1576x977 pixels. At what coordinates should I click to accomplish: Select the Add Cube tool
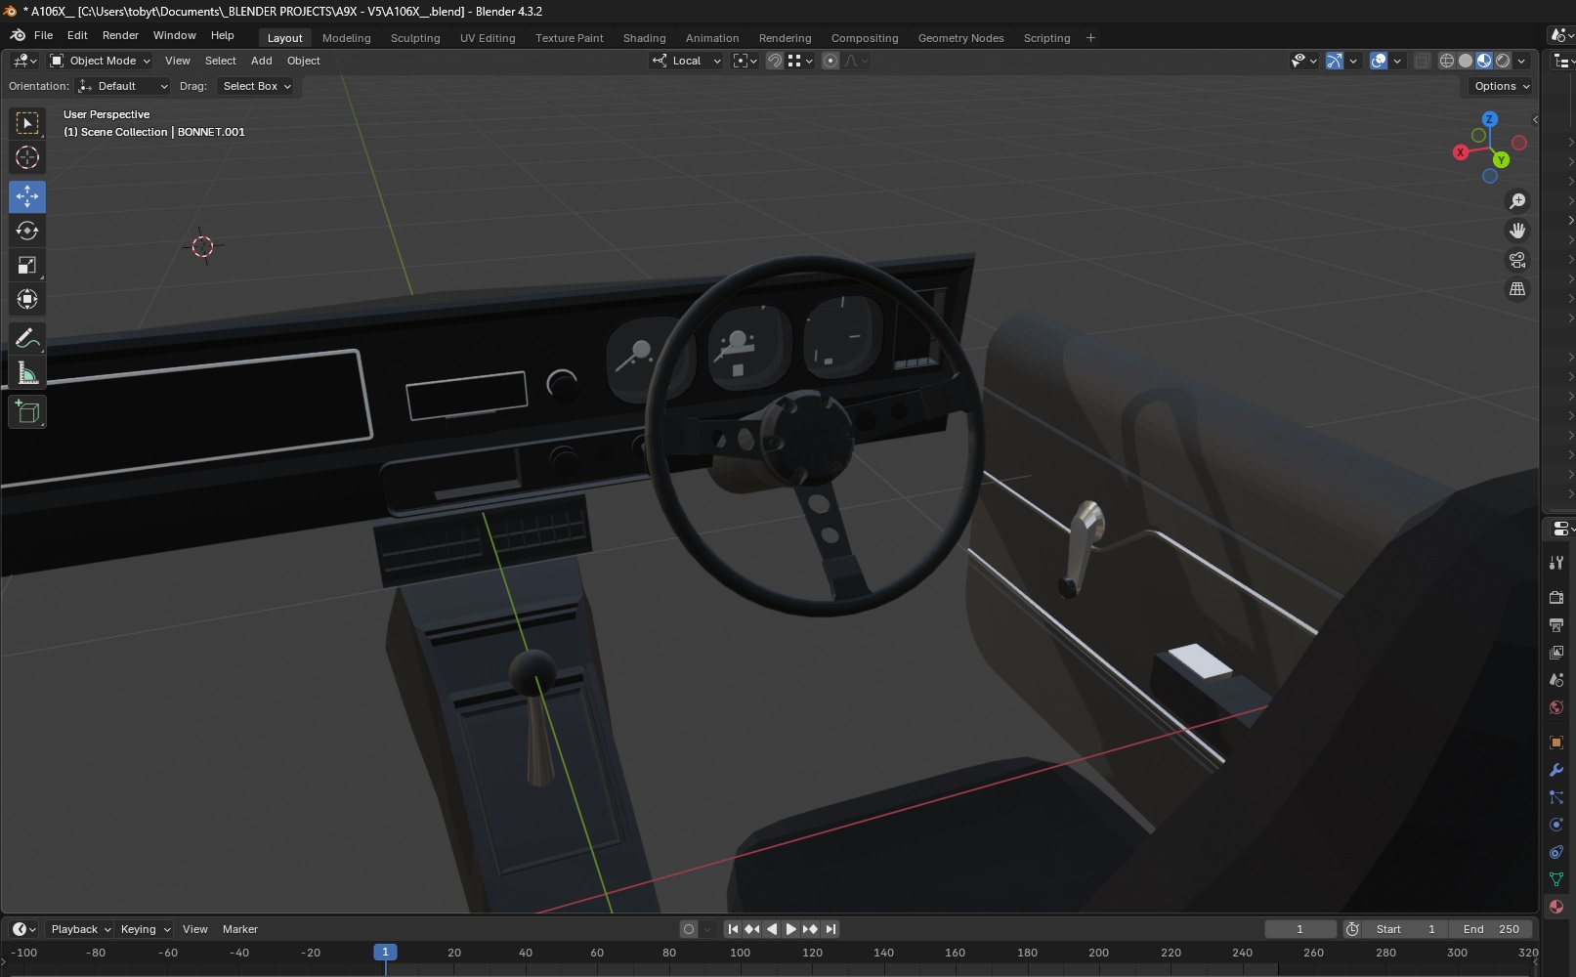(27, 412)
